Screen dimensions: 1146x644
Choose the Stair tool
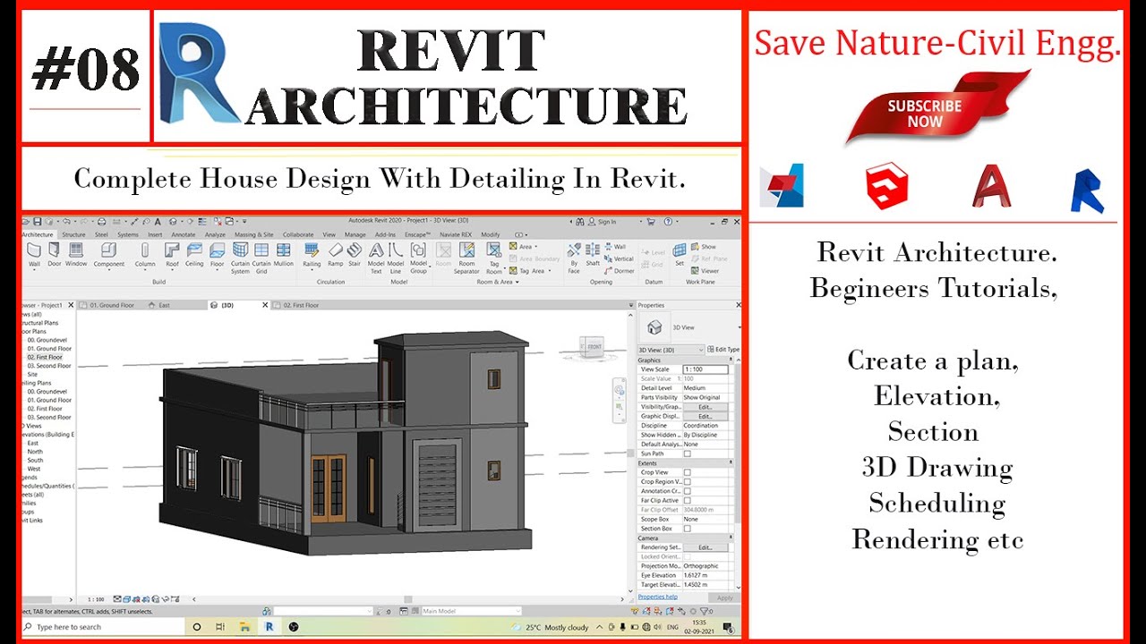(355, 254)
